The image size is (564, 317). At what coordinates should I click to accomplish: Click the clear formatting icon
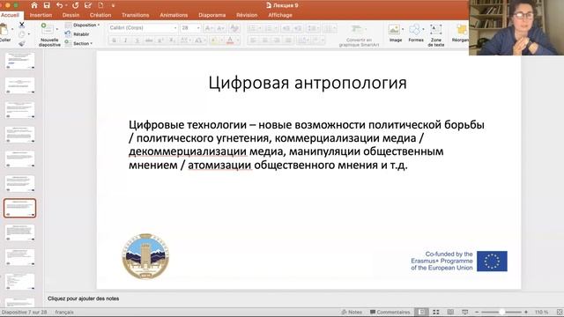pyautogui.click(x=234, y=28)
